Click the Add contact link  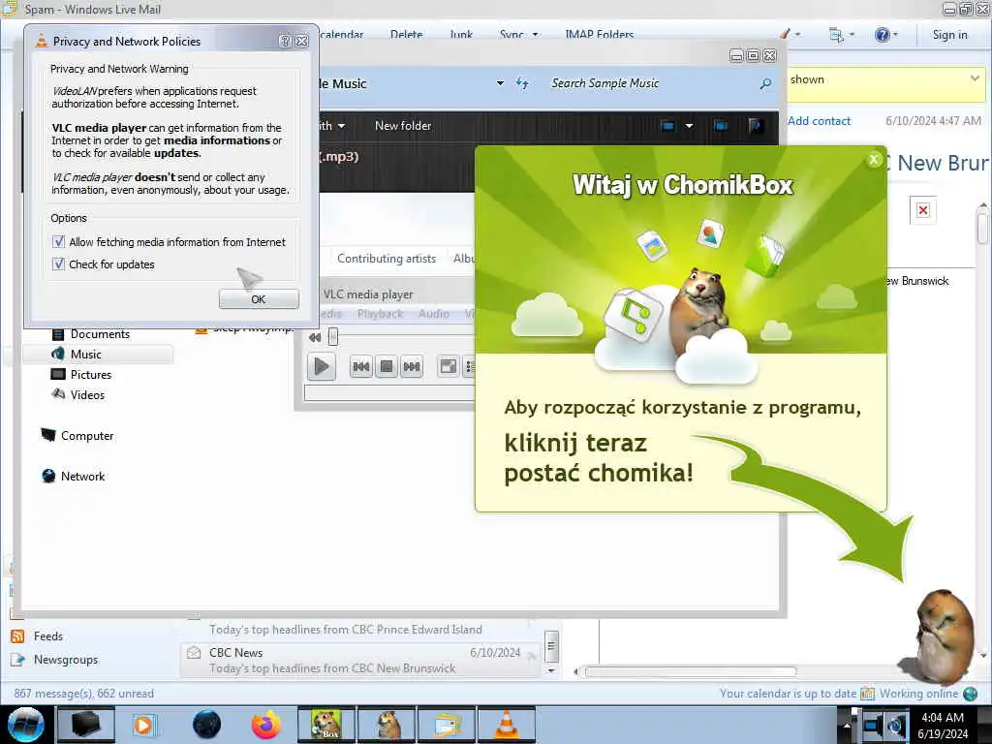(820, 121)
